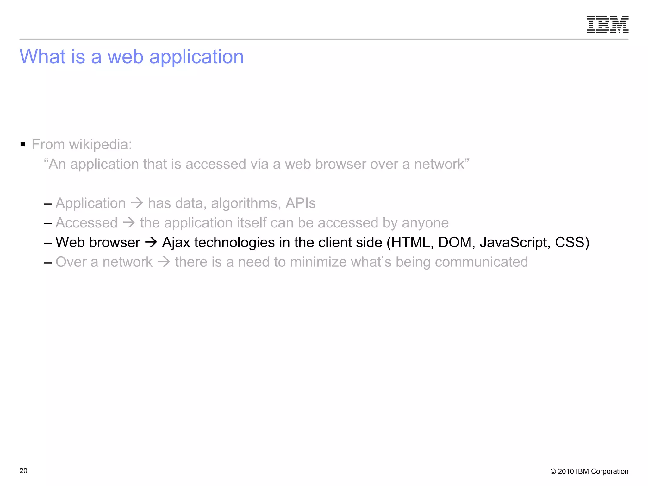Select the 'Application → has data, algorithms, APIs' line
The width and height of the screenshot is (648, 486).
point(180,203)
